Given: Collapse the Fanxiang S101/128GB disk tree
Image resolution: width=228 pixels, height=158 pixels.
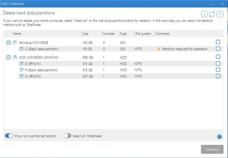Looking at the screenshot, I should (8, 42).
